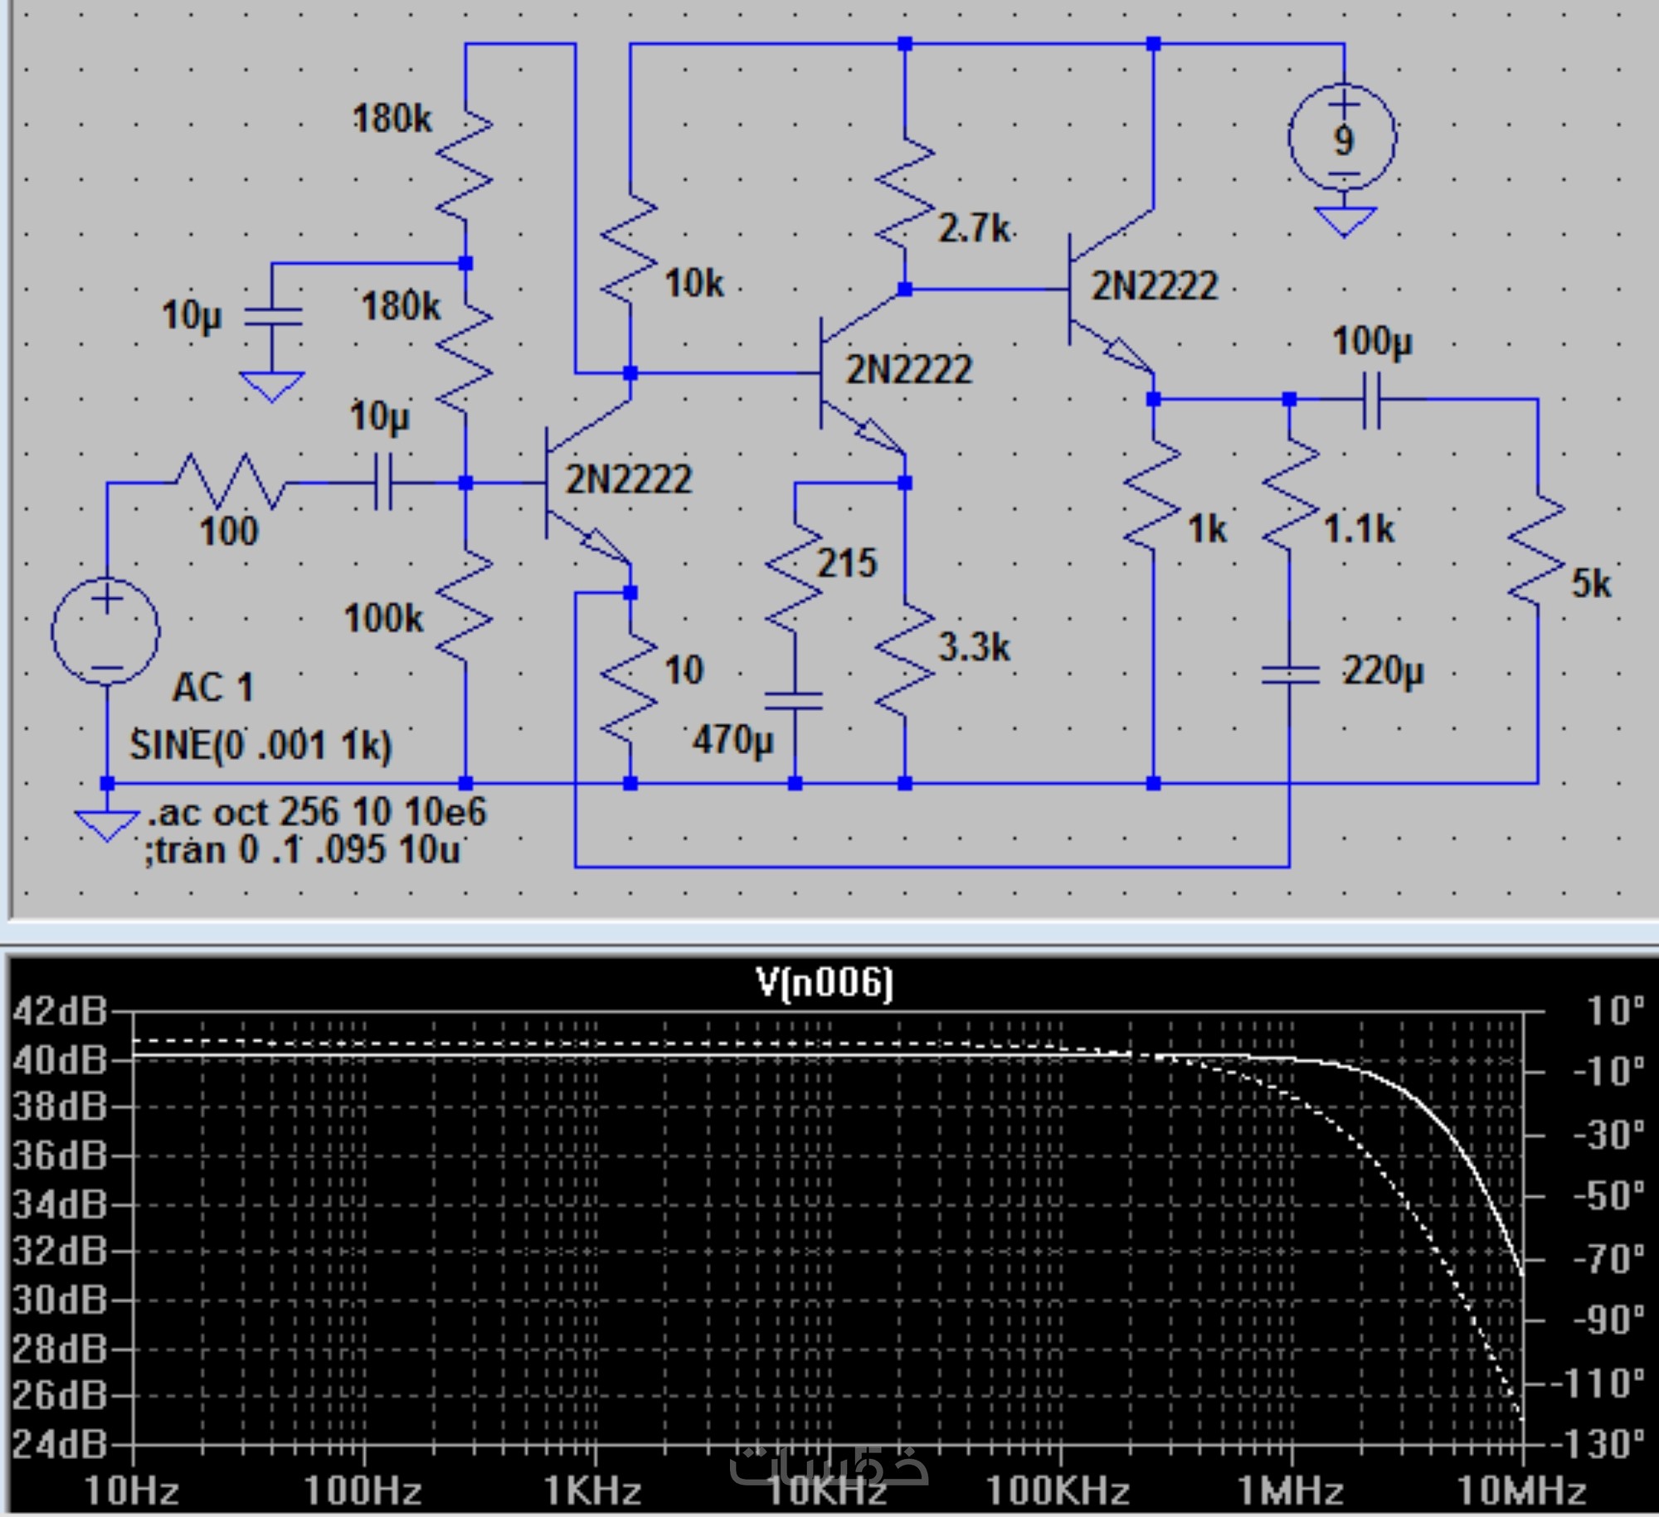Click ground symbol under the 9V source

(1344, 220)
